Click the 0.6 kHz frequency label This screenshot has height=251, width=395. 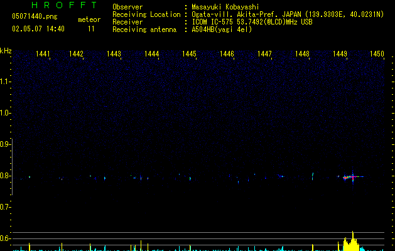pyautogui.click(x=5, y=238)
